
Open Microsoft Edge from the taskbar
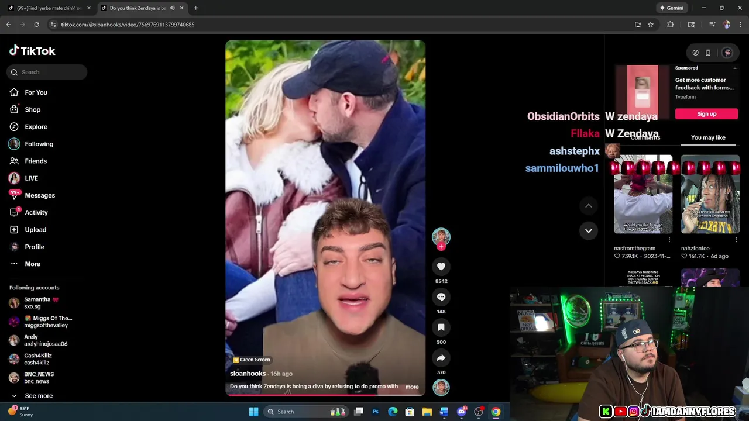393,412
